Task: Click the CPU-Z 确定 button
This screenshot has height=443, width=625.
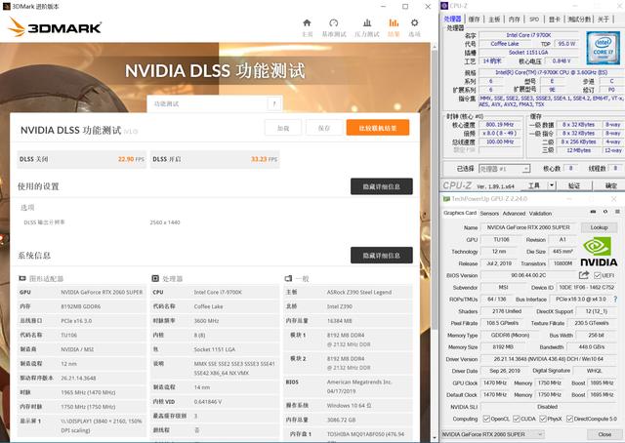Action: [610, 185]
